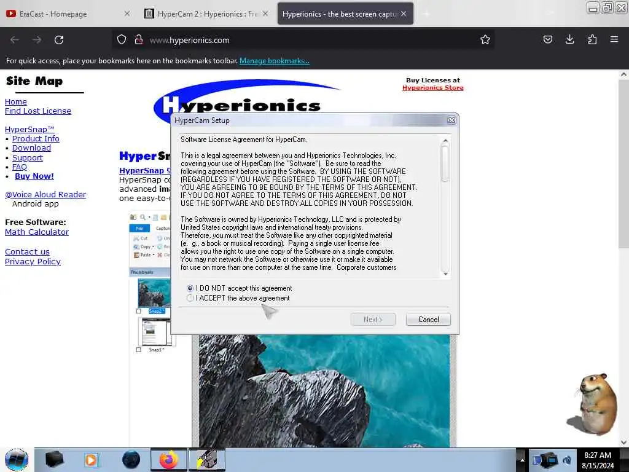Click the volume tray icon
The height and width of the screenshot is (472, 629).
[567, 460]
